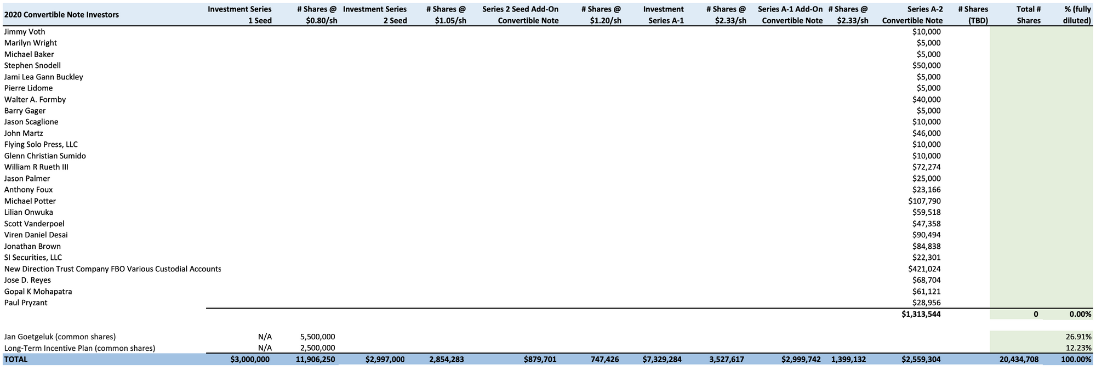Click 'Series 2 Seed Add-On Convertible Note' header
The height and width of the screenshot is (370, 1096).
[x=521, y=15]
